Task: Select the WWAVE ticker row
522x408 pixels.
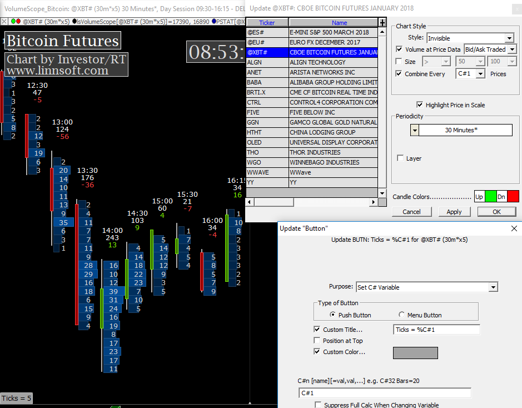Action: [312, 172]
